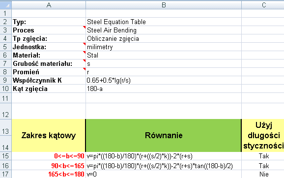The image size is (284, 178).
Task: Click cell with Steel Equation Table
Action: tap(164, 22)
